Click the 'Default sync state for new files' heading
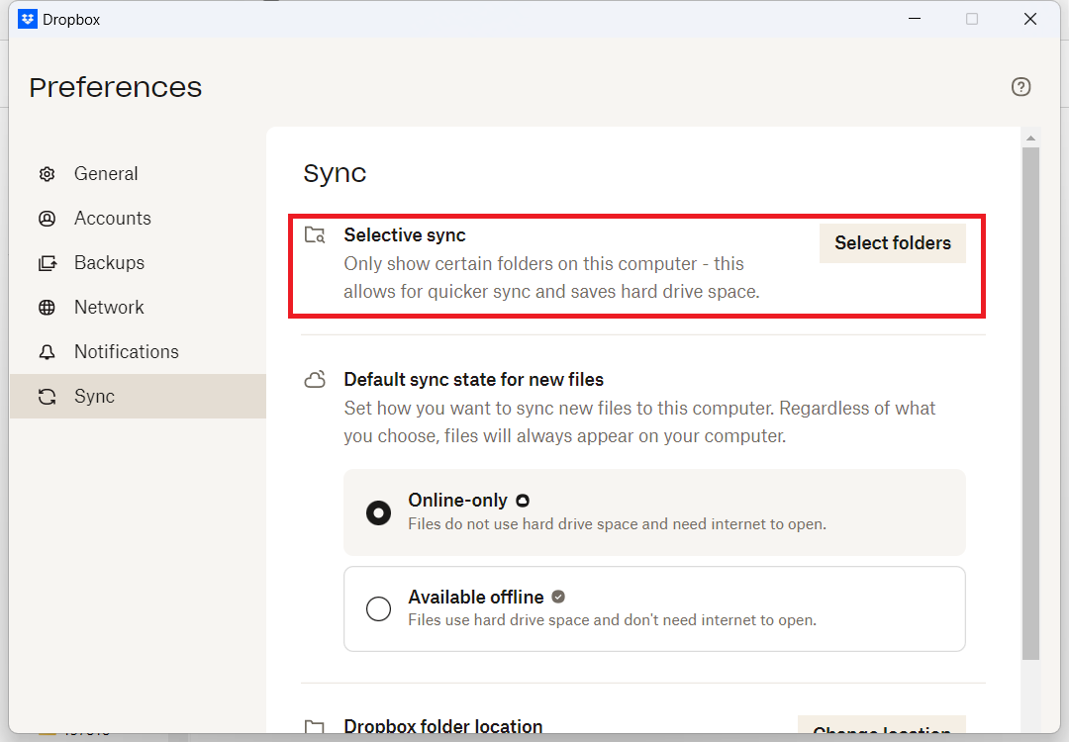 tap(474, 380)
